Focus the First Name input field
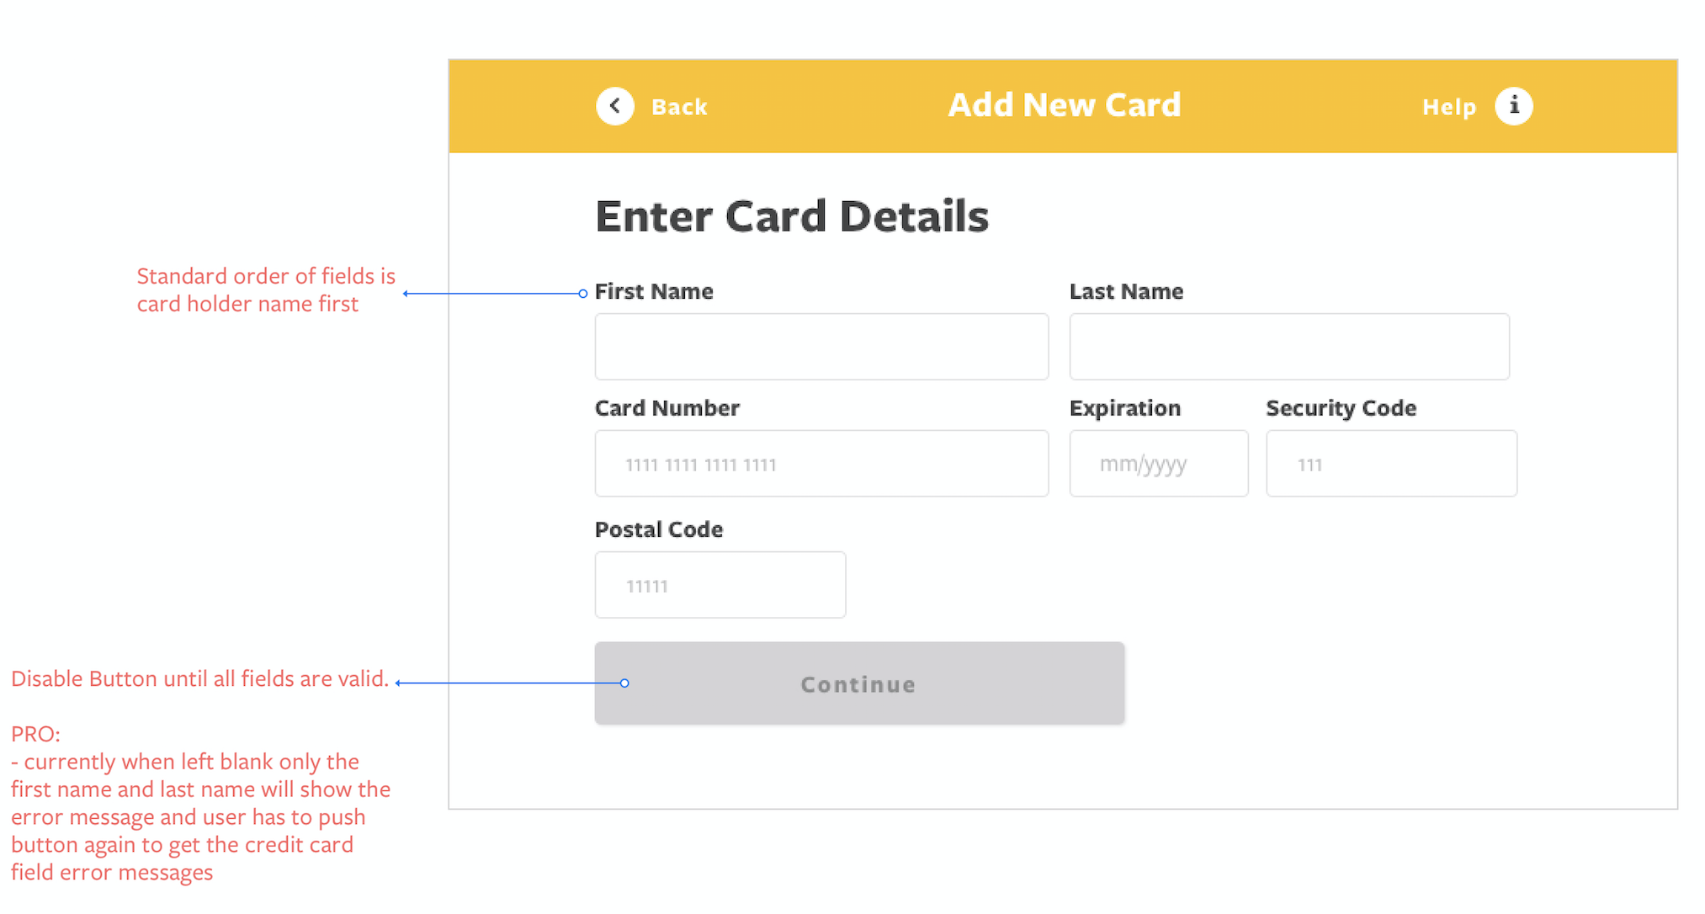This screenshot has width=1705, height=914. coord(821,346)
